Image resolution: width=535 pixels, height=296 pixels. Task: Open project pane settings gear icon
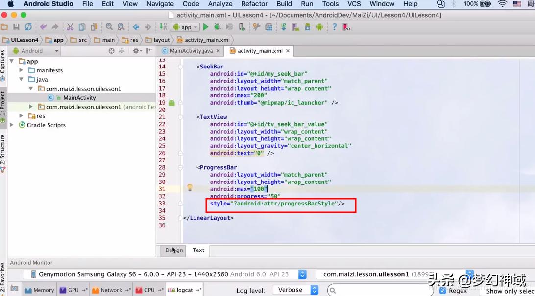pyautogui.click(x=137, y=51)
